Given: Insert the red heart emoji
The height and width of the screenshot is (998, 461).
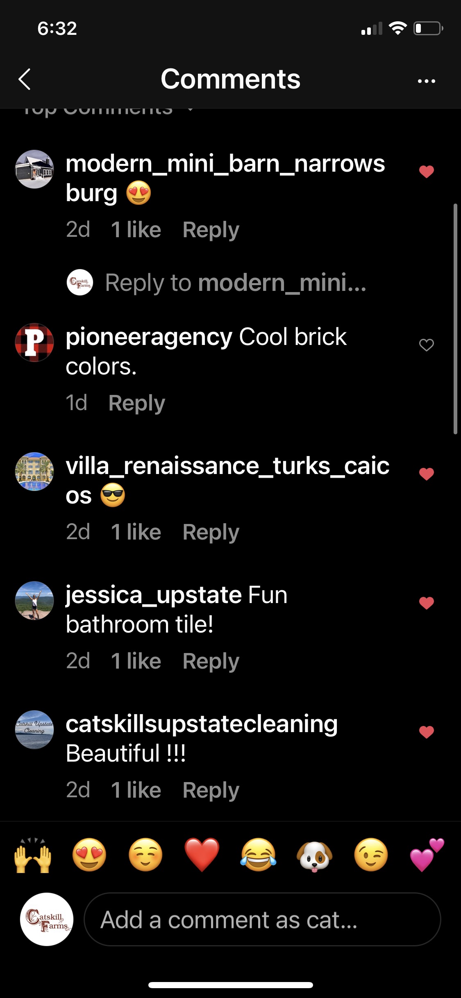Looking at the screenshot, I should click(x=202, y=855).
